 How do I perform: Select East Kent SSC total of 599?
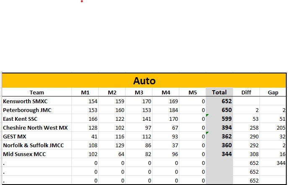coord(219,119)
